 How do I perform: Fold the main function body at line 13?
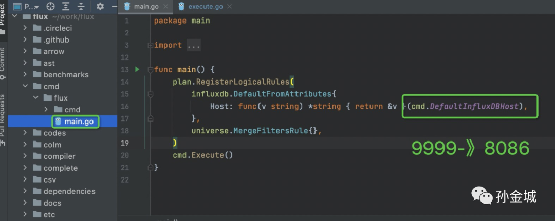[150, 69]
